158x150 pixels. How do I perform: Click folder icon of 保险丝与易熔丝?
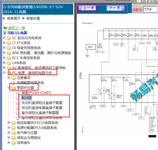(x=13, y=138)
